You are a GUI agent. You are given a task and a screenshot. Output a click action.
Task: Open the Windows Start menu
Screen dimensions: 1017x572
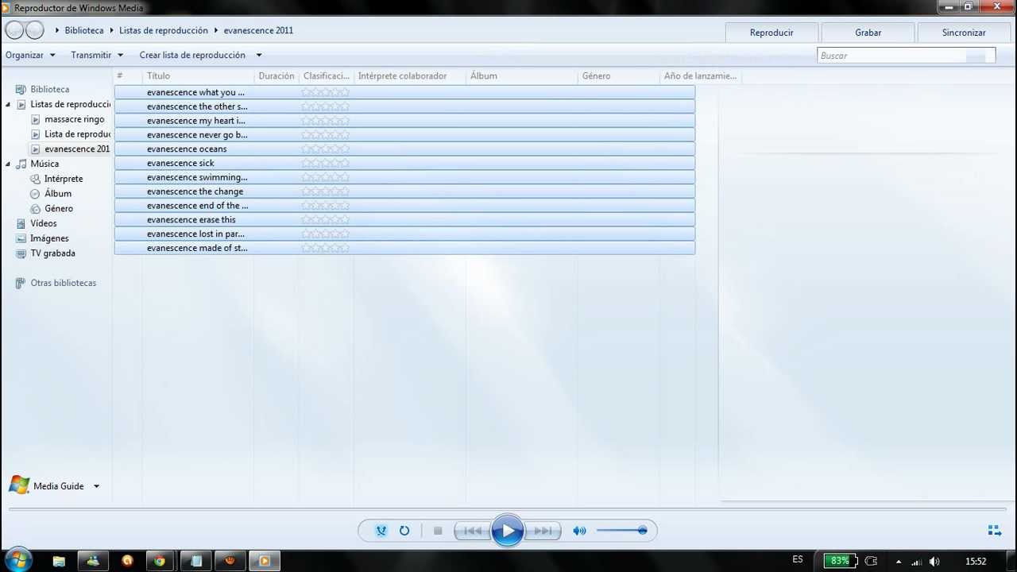pyautogui.click(x=17, y=560)
